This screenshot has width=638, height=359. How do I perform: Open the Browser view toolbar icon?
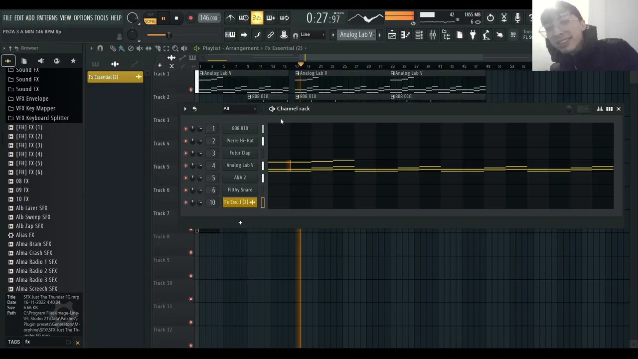pyautogui.click(x=446, y=35)
